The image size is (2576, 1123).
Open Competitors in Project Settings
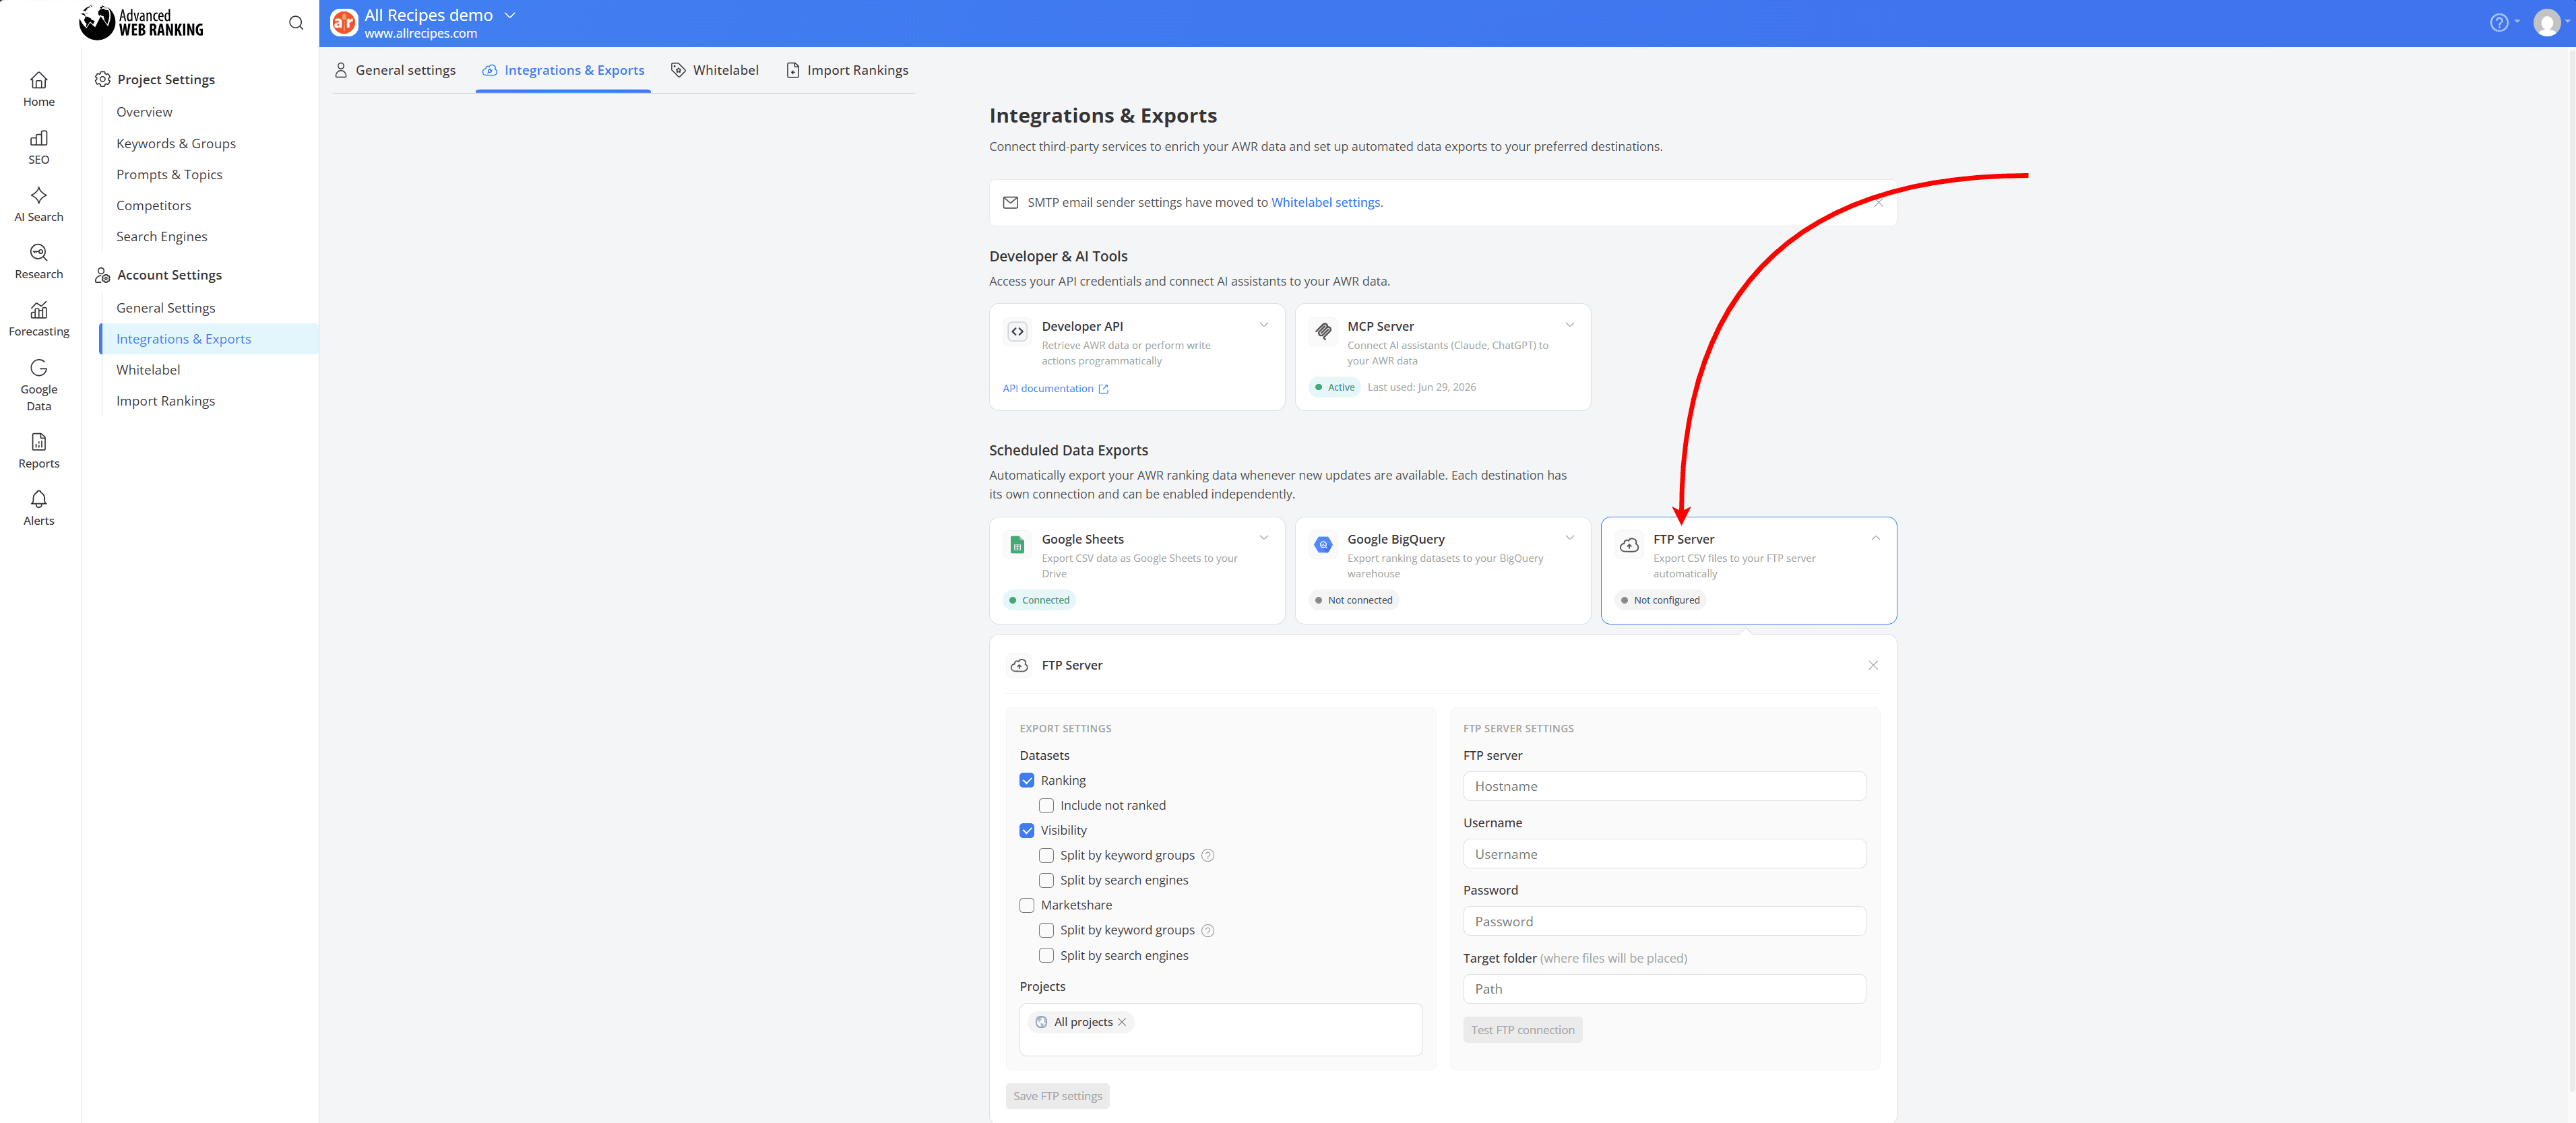point(153,206)
